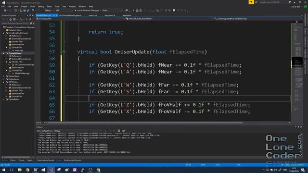Screen dimensions: 308x173
Task: Open Chrome from the taskbar
Action: click(x=27, y=170)
